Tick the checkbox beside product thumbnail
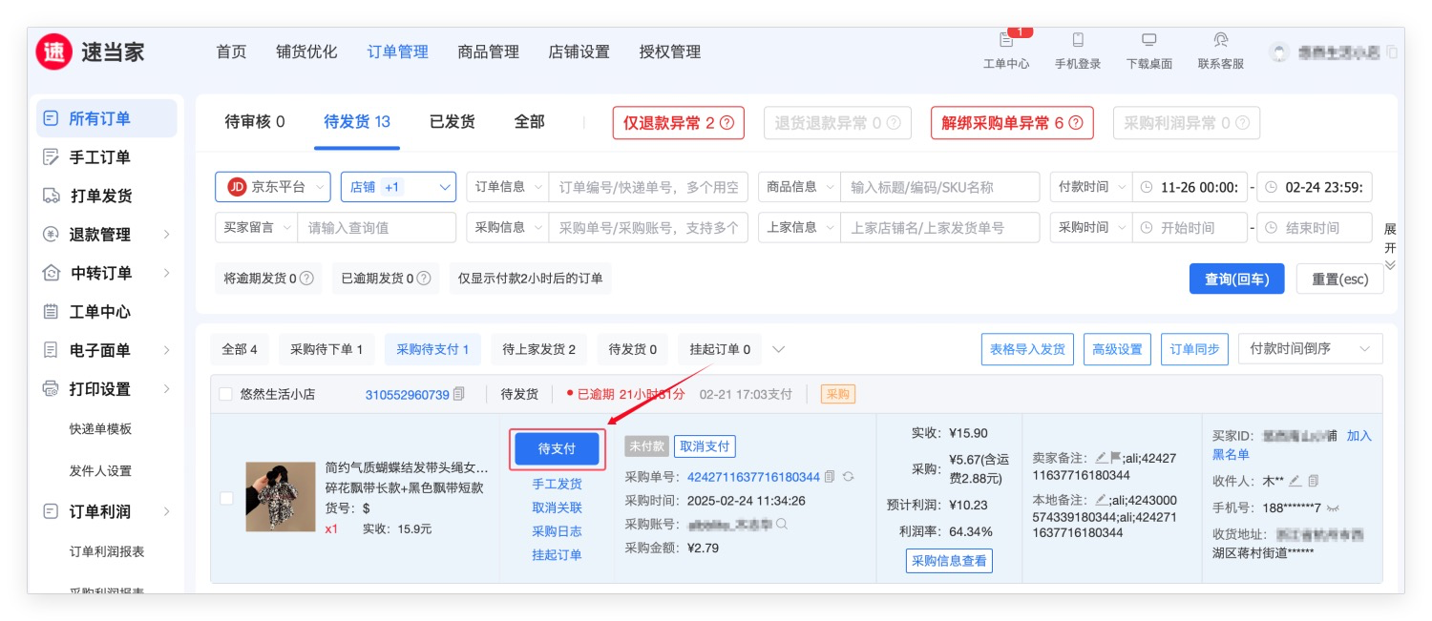1432x621 pixels. pos(226,498)
